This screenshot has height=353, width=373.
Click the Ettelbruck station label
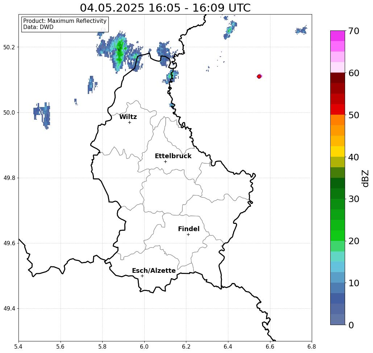point(173,156)
